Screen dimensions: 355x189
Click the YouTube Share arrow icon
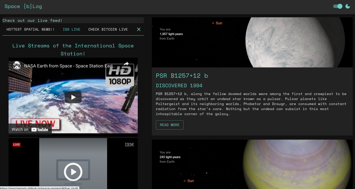(126, 66)
